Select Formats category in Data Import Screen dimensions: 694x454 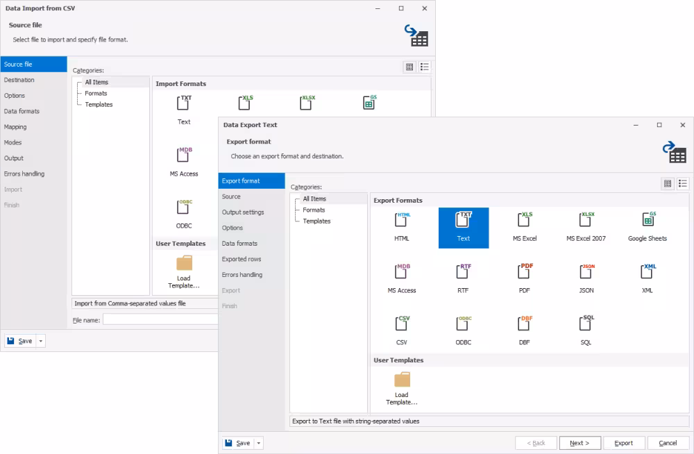tap(96, 94)
